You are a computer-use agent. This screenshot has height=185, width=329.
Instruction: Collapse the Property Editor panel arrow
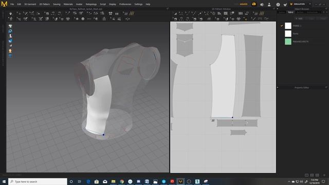tap(278, 87)
